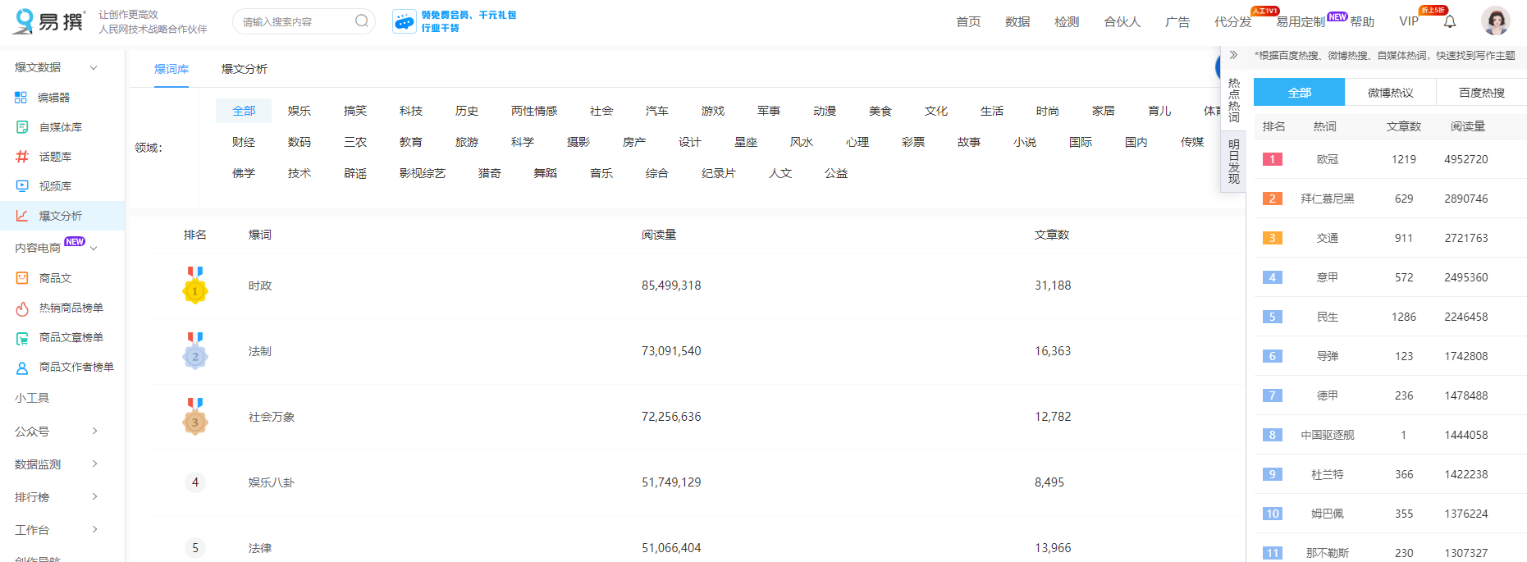Open the user avatar profile picture
Viewport: 1527px width, 562px height.
coord(1495,21)
